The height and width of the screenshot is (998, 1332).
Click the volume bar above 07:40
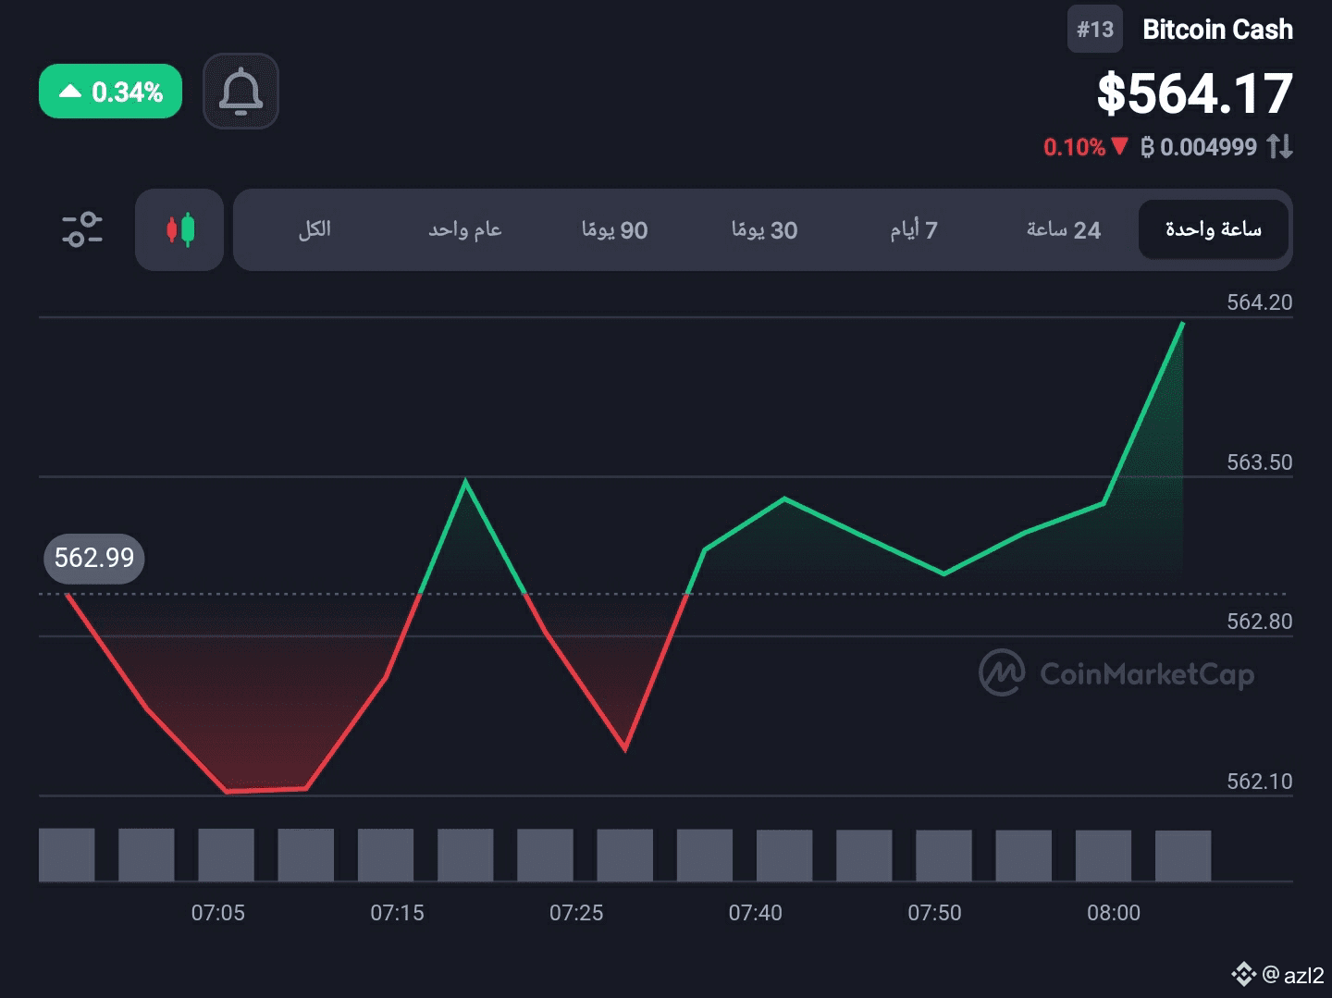click(784, 855)
